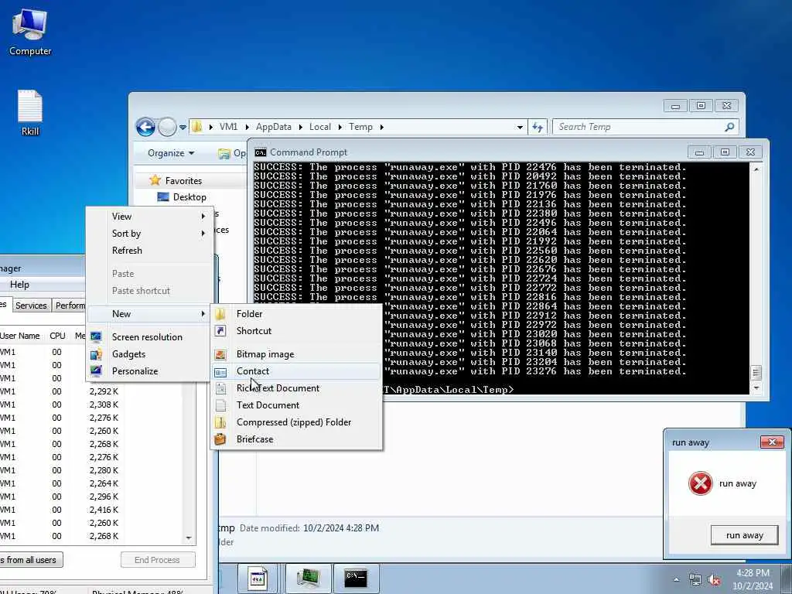Click the red error icon in dialog
Viewport: 792px width, 594px height.
tap(701, 483)
